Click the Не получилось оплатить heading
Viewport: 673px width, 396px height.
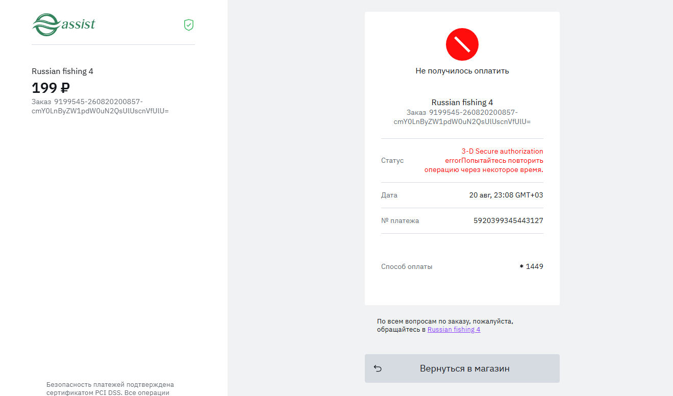pos(462,71)
